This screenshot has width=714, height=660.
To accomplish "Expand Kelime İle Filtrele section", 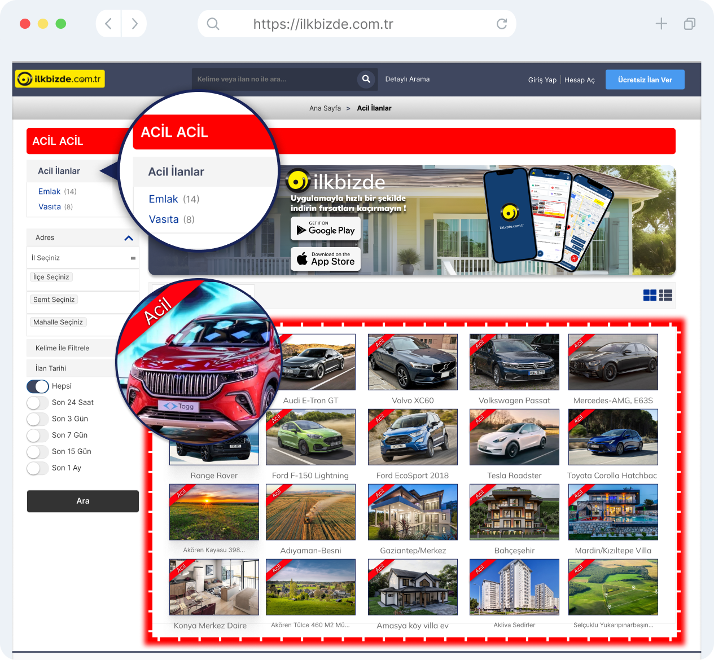I will 72,348.
